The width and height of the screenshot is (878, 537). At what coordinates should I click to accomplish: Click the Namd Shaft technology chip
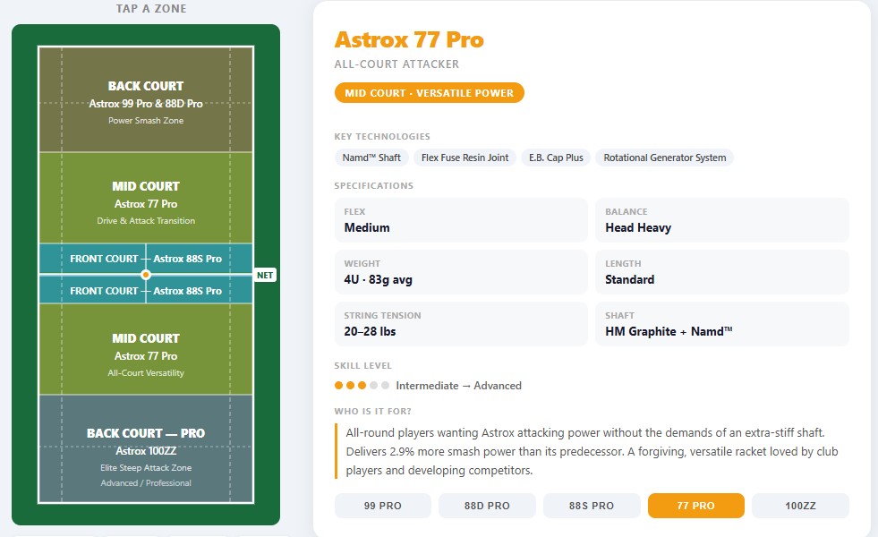pos(371,158)
